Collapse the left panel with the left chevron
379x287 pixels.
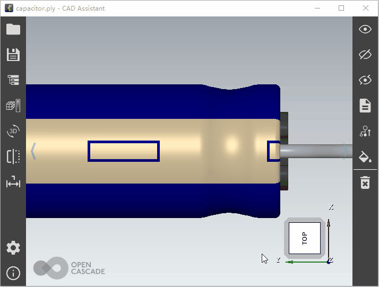(x=33, y=151)
